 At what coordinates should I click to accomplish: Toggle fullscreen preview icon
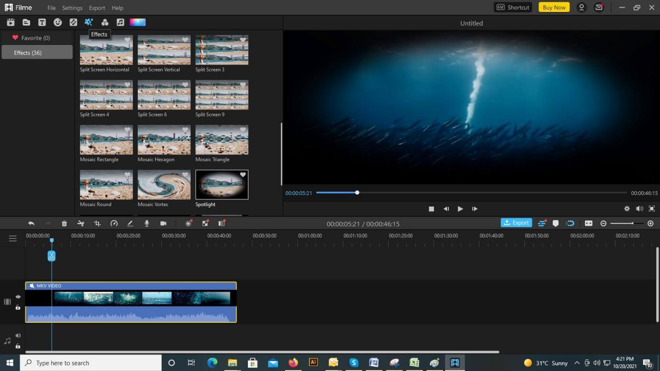(652, 209)
